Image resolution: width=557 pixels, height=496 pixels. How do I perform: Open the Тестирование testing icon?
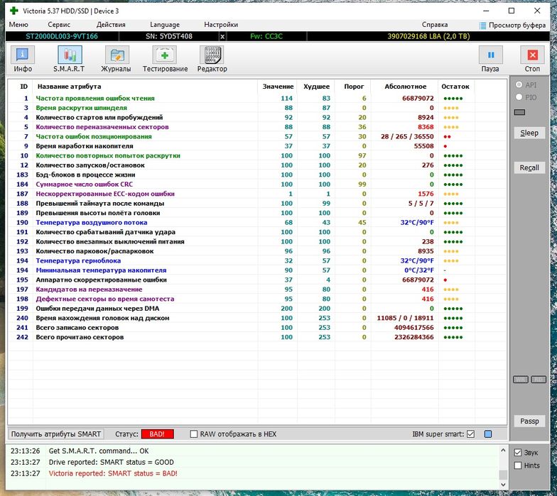coord(165,55)
